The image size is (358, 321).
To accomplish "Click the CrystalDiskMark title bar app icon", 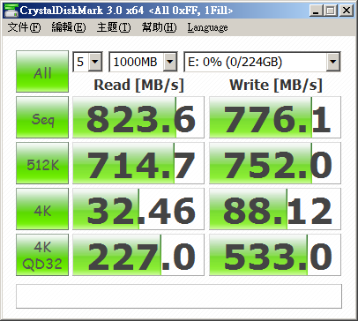I will (11, 10).
